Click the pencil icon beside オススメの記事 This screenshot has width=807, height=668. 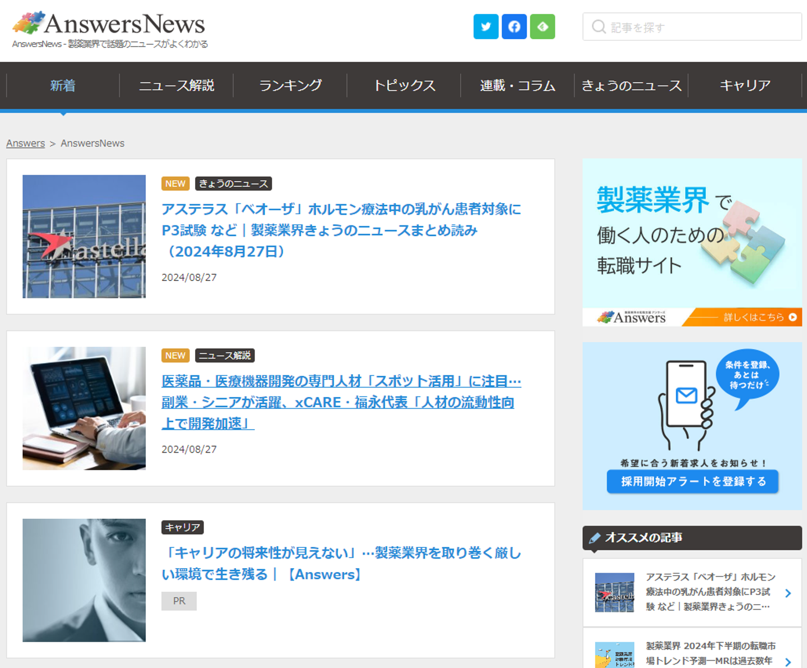(595, 538)
